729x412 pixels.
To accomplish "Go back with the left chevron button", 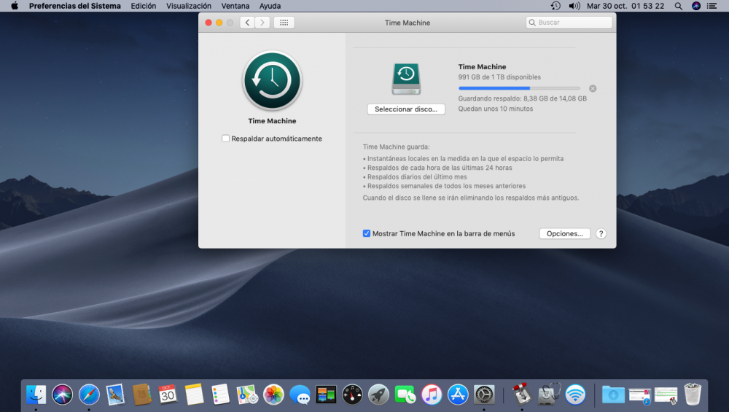I will click(247, 23).
